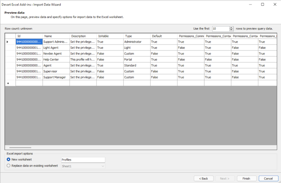Maximize the Import Data Wizard window
281x183 pixels.
(263, 4)
